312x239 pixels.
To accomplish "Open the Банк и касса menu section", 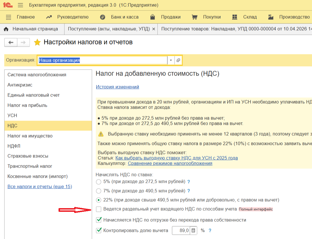I will point(125,17).
